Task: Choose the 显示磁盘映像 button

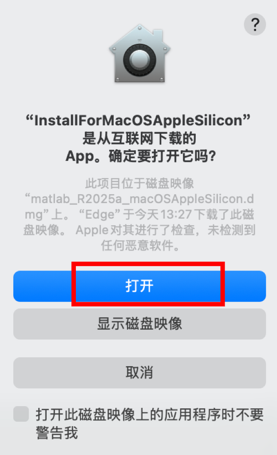Action: [140, 324]
